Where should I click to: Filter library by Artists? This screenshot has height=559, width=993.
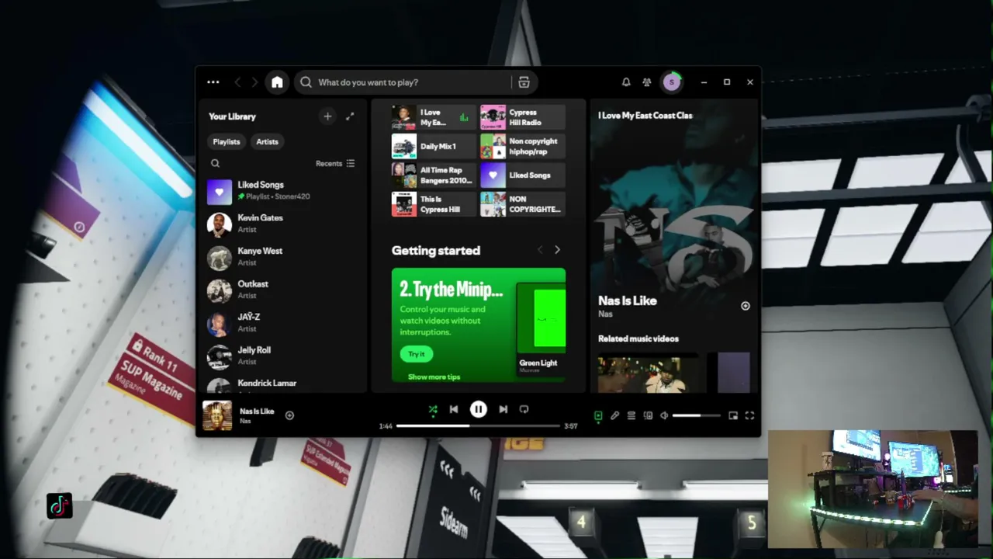pyautogui.click(x=268, y=142)
